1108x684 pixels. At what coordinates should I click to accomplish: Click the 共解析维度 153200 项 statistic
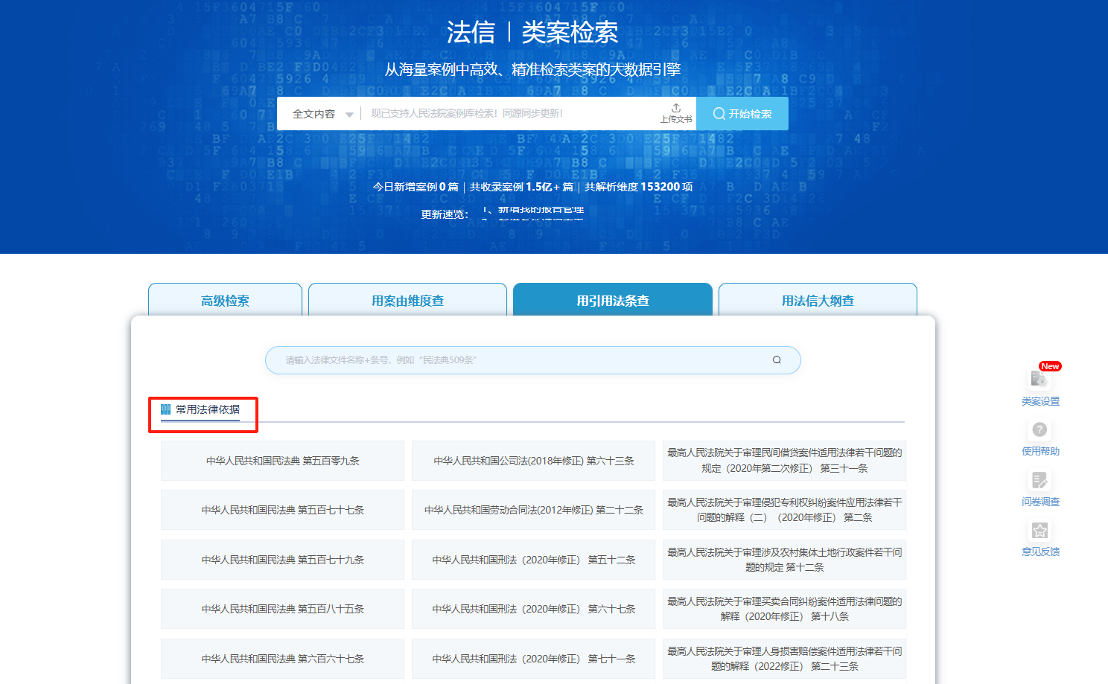pyautogui.click(x=639, y=187)
